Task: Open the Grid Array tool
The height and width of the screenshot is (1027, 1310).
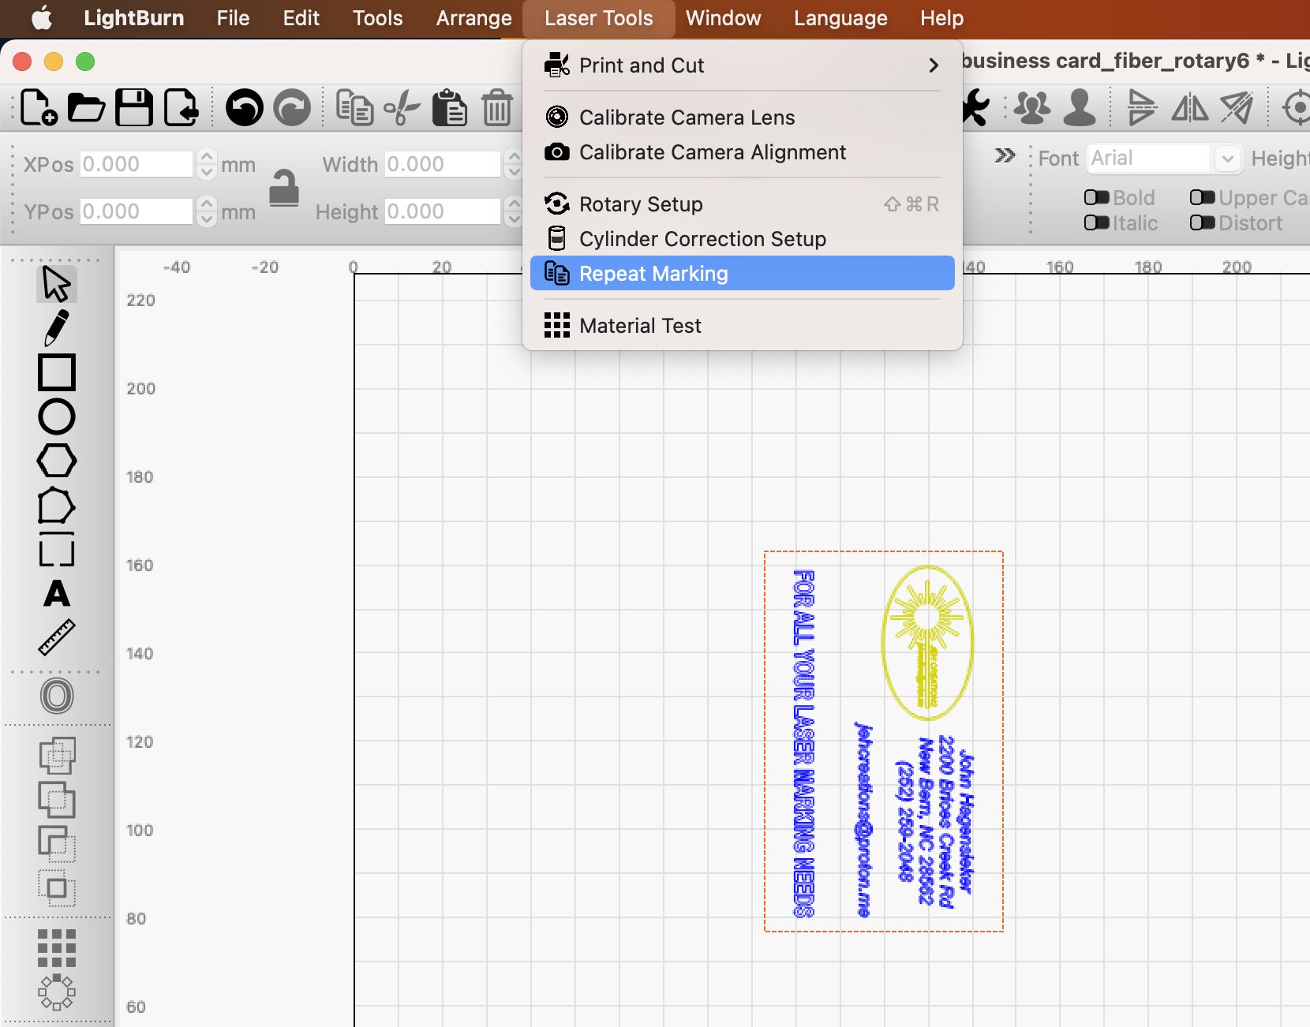Action: coord(56,947)
